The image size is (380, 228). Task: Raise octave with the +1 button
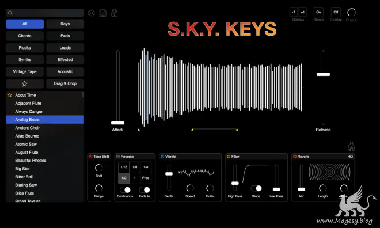pos(302,12)
